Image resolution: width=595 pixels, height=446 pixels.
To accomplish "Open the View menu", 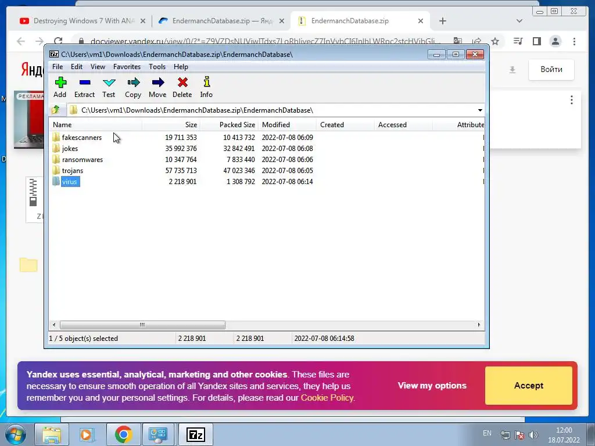I will (98, 67).
